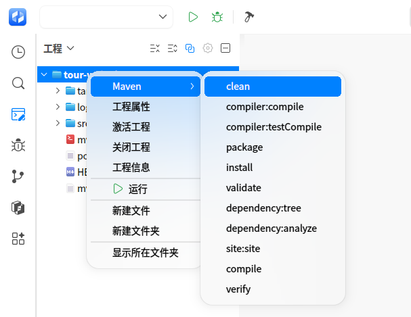Click the blue application logo icon
The height and width of the screenshot is (317, 411).
point(18,17)
